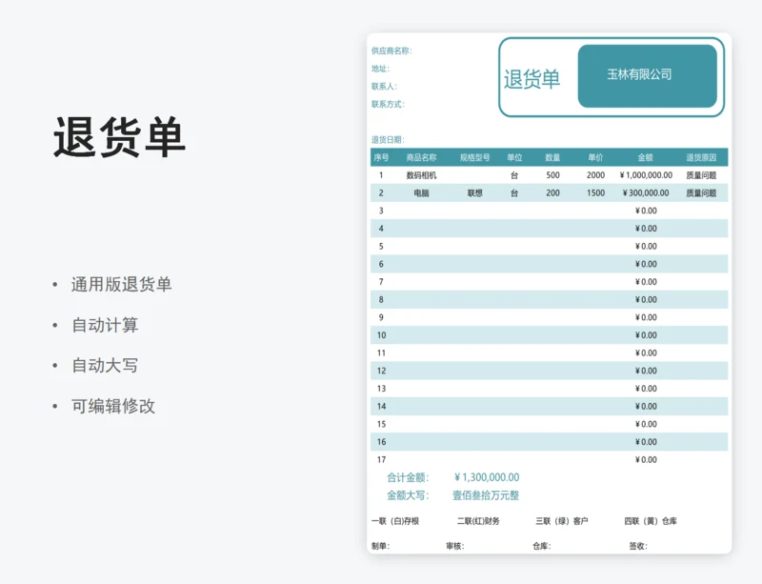762x584 pixels.
Task: Click the quantity 200 cell
Action: point(552,193)
